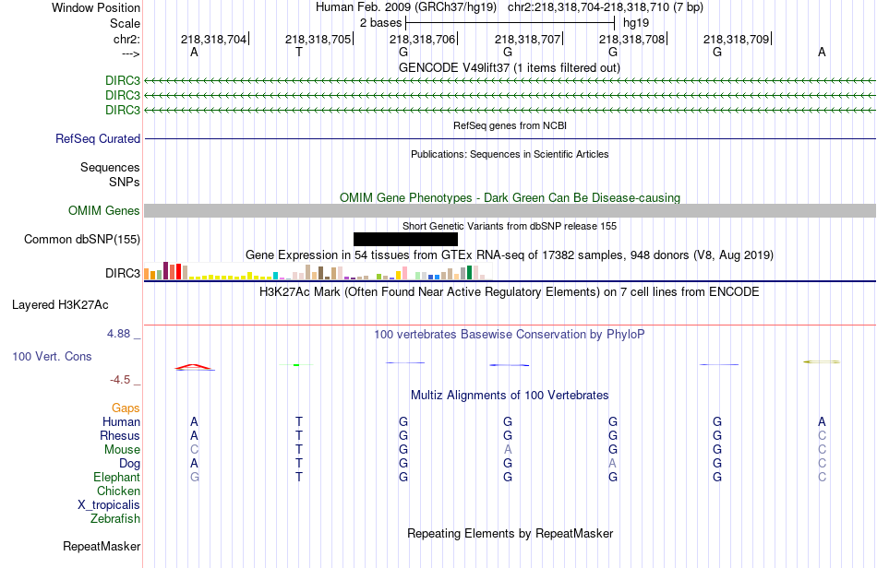Screen dimensions: 877x568
Task: Click the Scale label
Action: click(x=126, y=23)
